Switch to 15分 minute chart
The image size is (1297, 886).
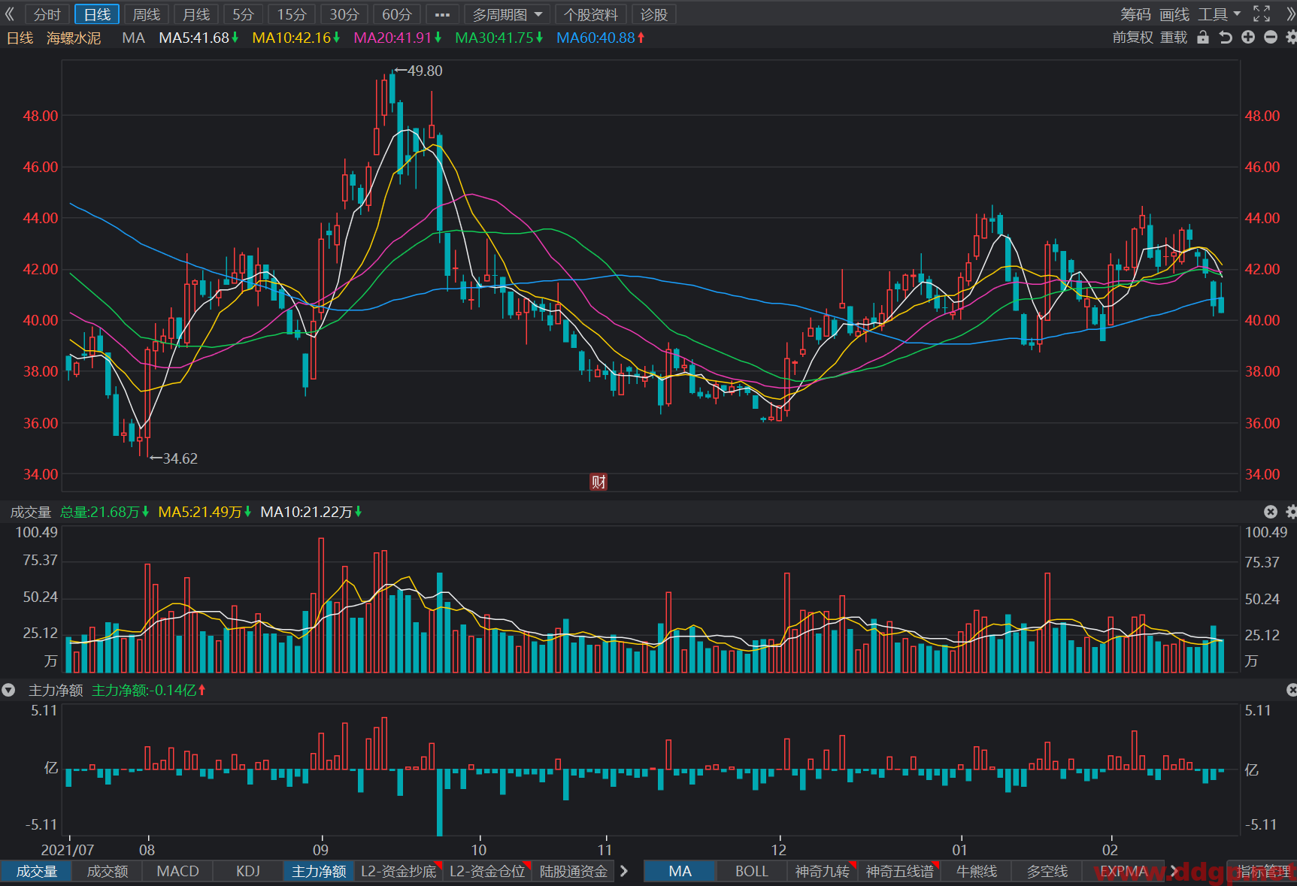click(x=292, y=14)
